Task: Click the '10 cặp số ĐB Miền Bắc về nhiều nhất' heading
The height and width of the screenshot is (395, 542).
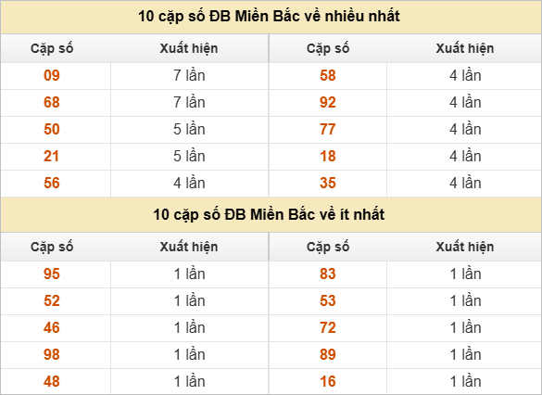Action: pos(269,17)
